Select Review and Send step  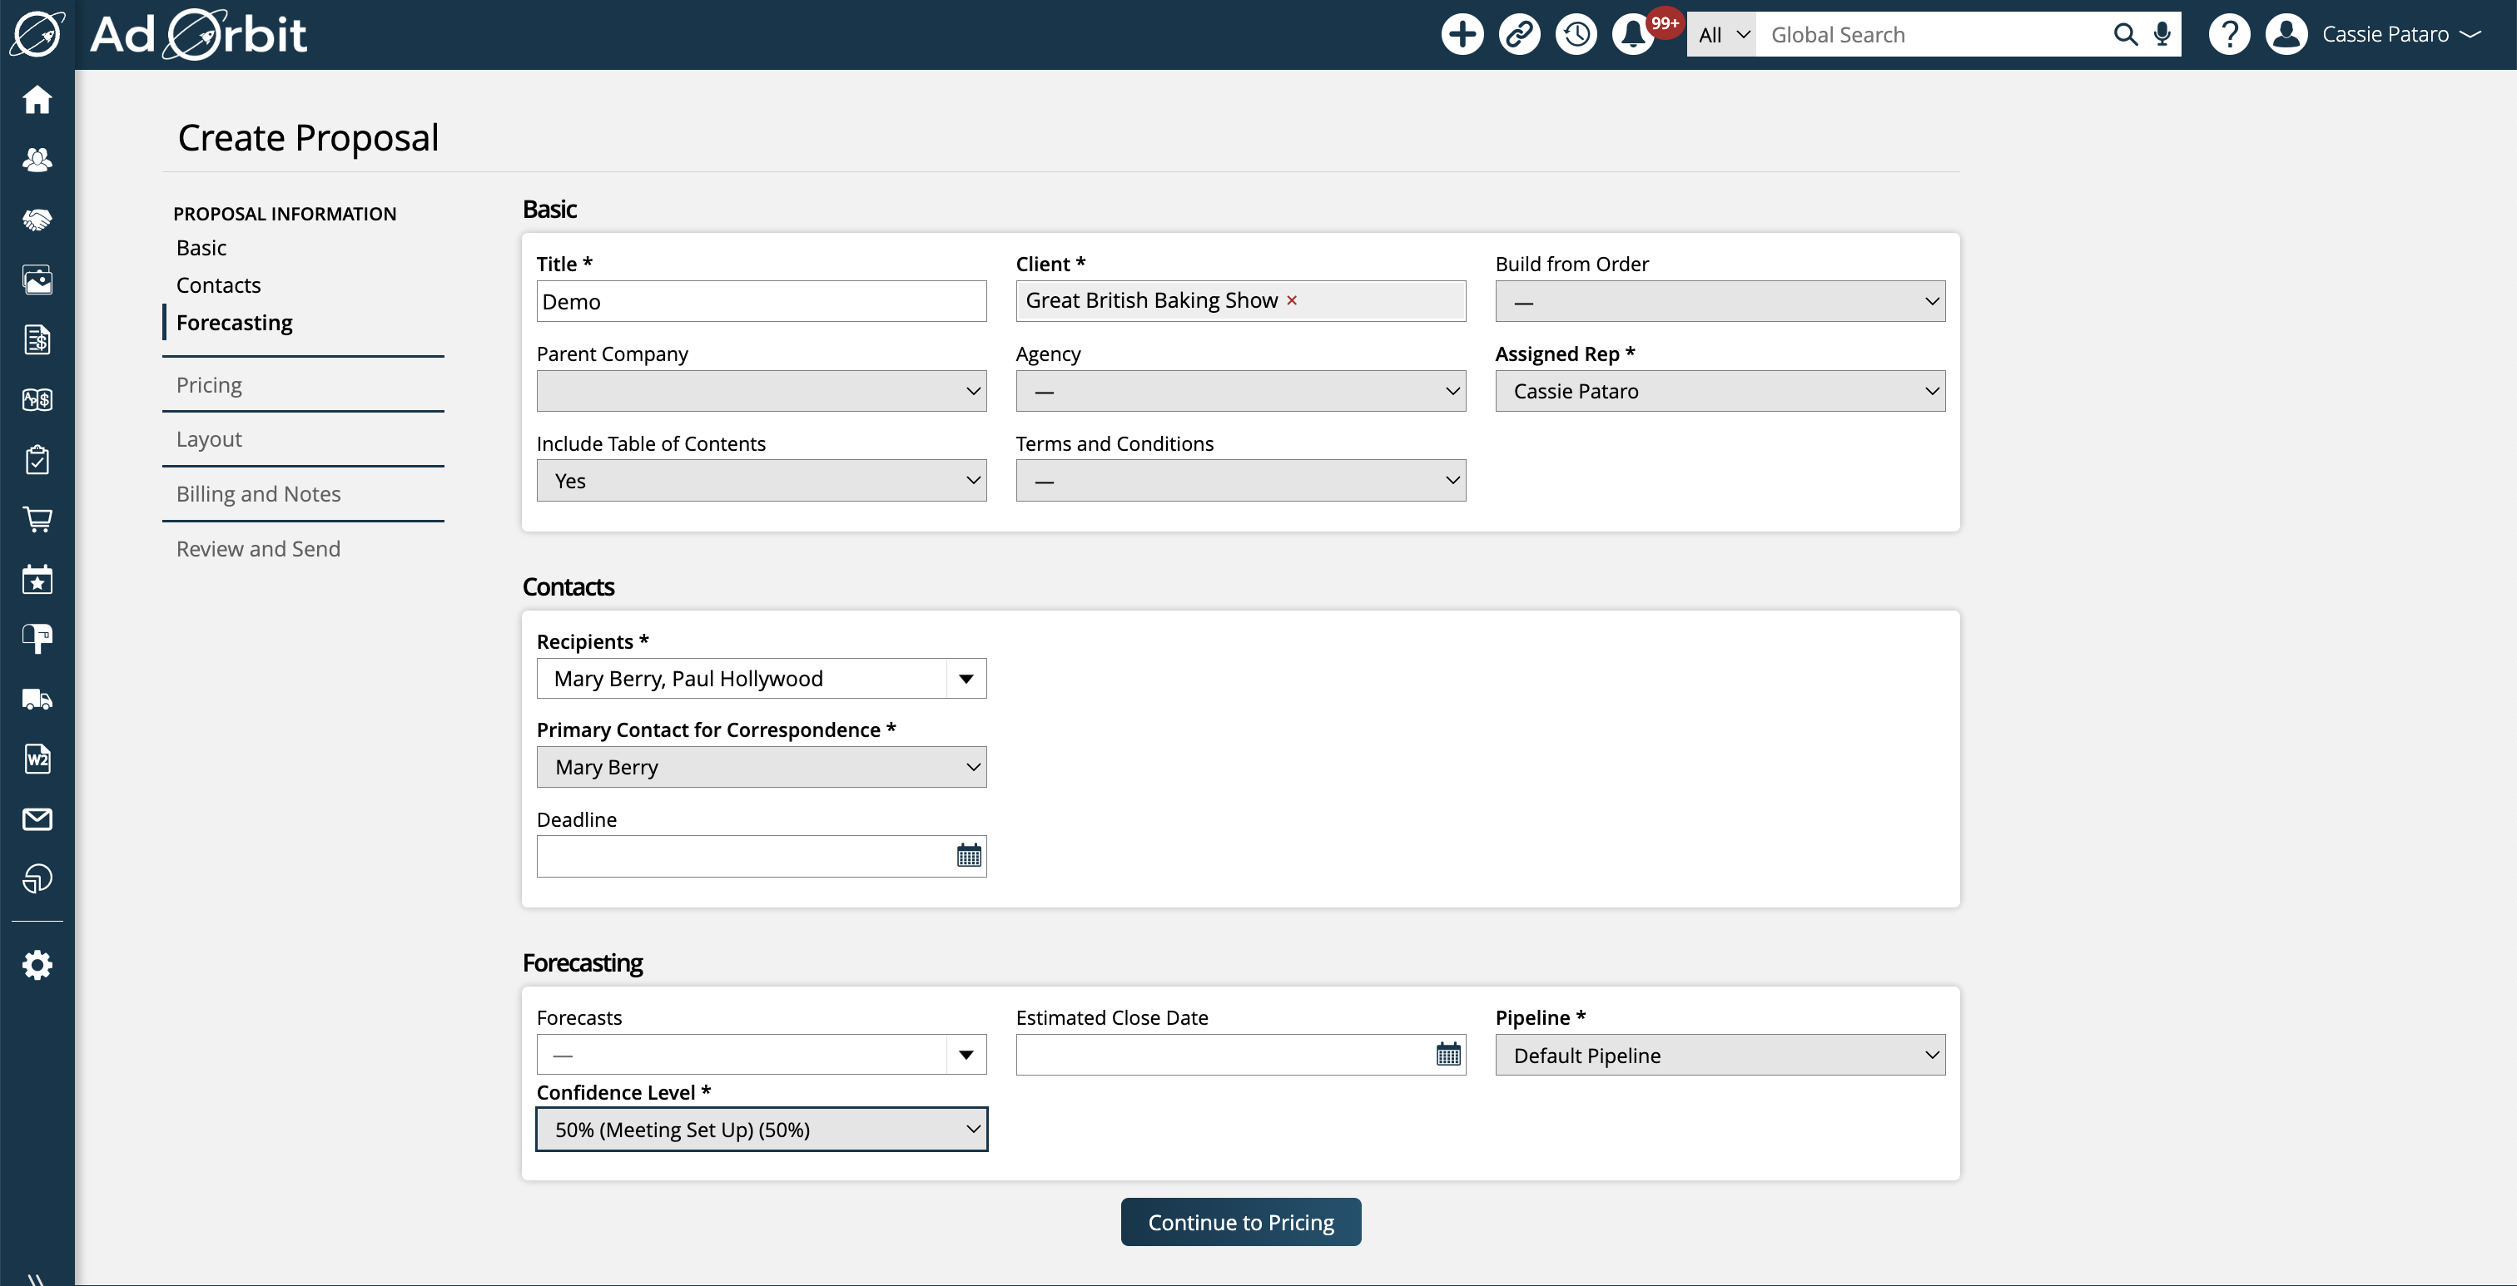[258, 549]
